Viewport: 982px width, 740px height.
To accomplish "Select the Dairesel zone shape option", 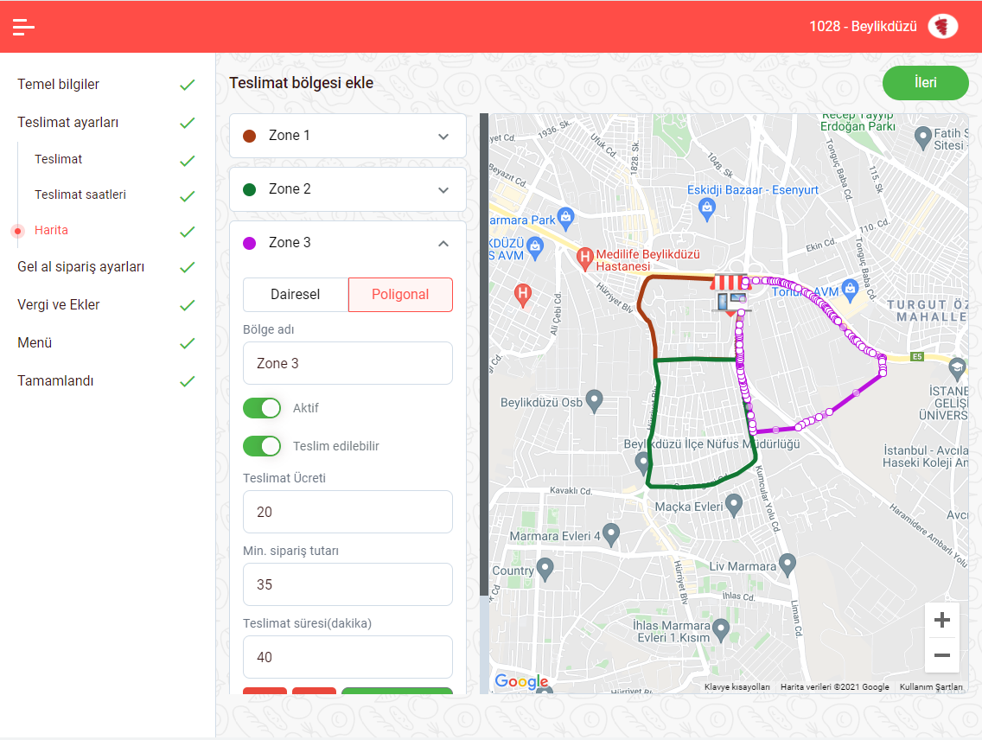I will point(296,295).
